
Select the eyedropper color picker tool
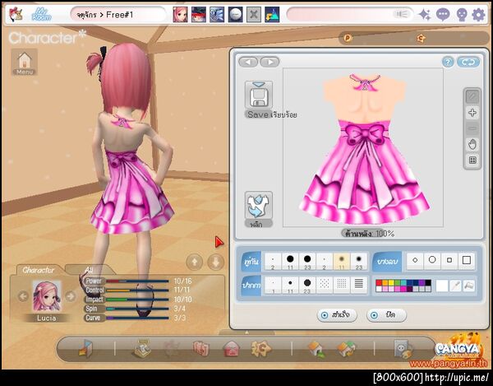[x=455, y=286]
